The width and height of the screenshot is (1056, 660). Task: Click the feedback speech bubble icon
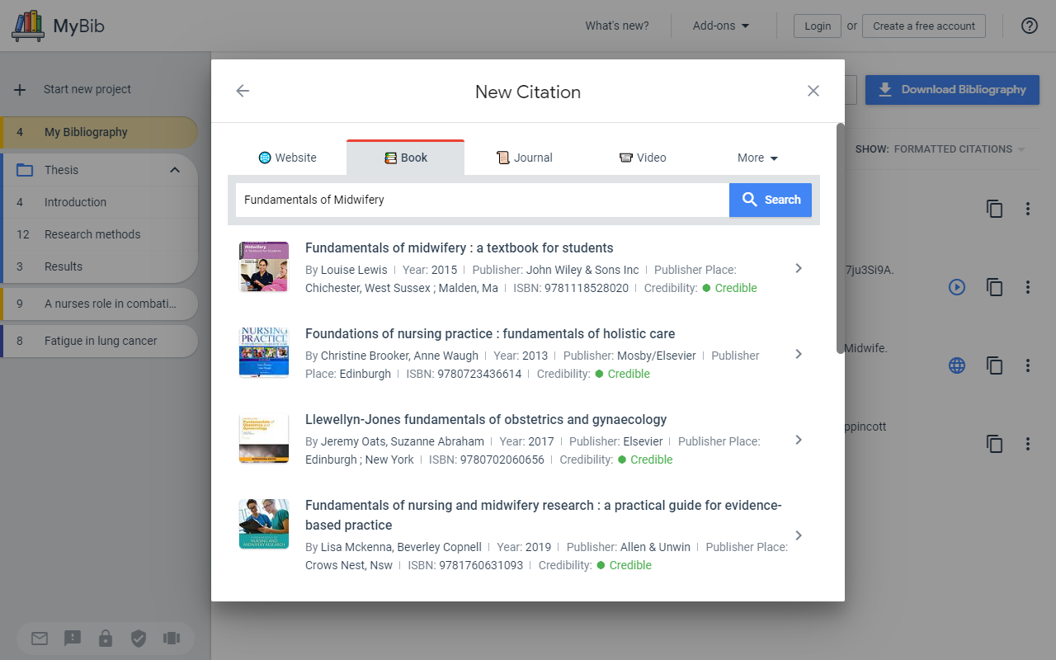tap(73, 638)
